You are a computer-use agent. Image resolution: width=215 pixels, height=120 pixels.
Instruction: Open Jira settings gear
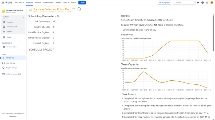pyautogui.click(x=207, y=3)
